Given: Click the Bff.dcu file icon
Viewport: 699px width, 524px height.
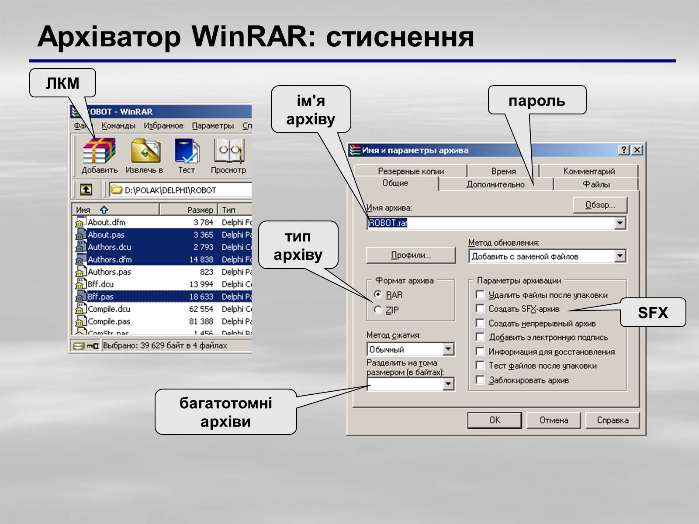Looking at the screenshot, I should [x=80, y=284].
